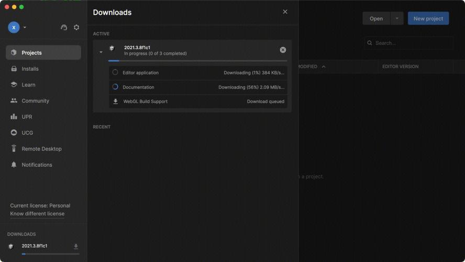The image size is (465, 262).
Task: Open the Projects section in sidebar
Action: (43, 52)
